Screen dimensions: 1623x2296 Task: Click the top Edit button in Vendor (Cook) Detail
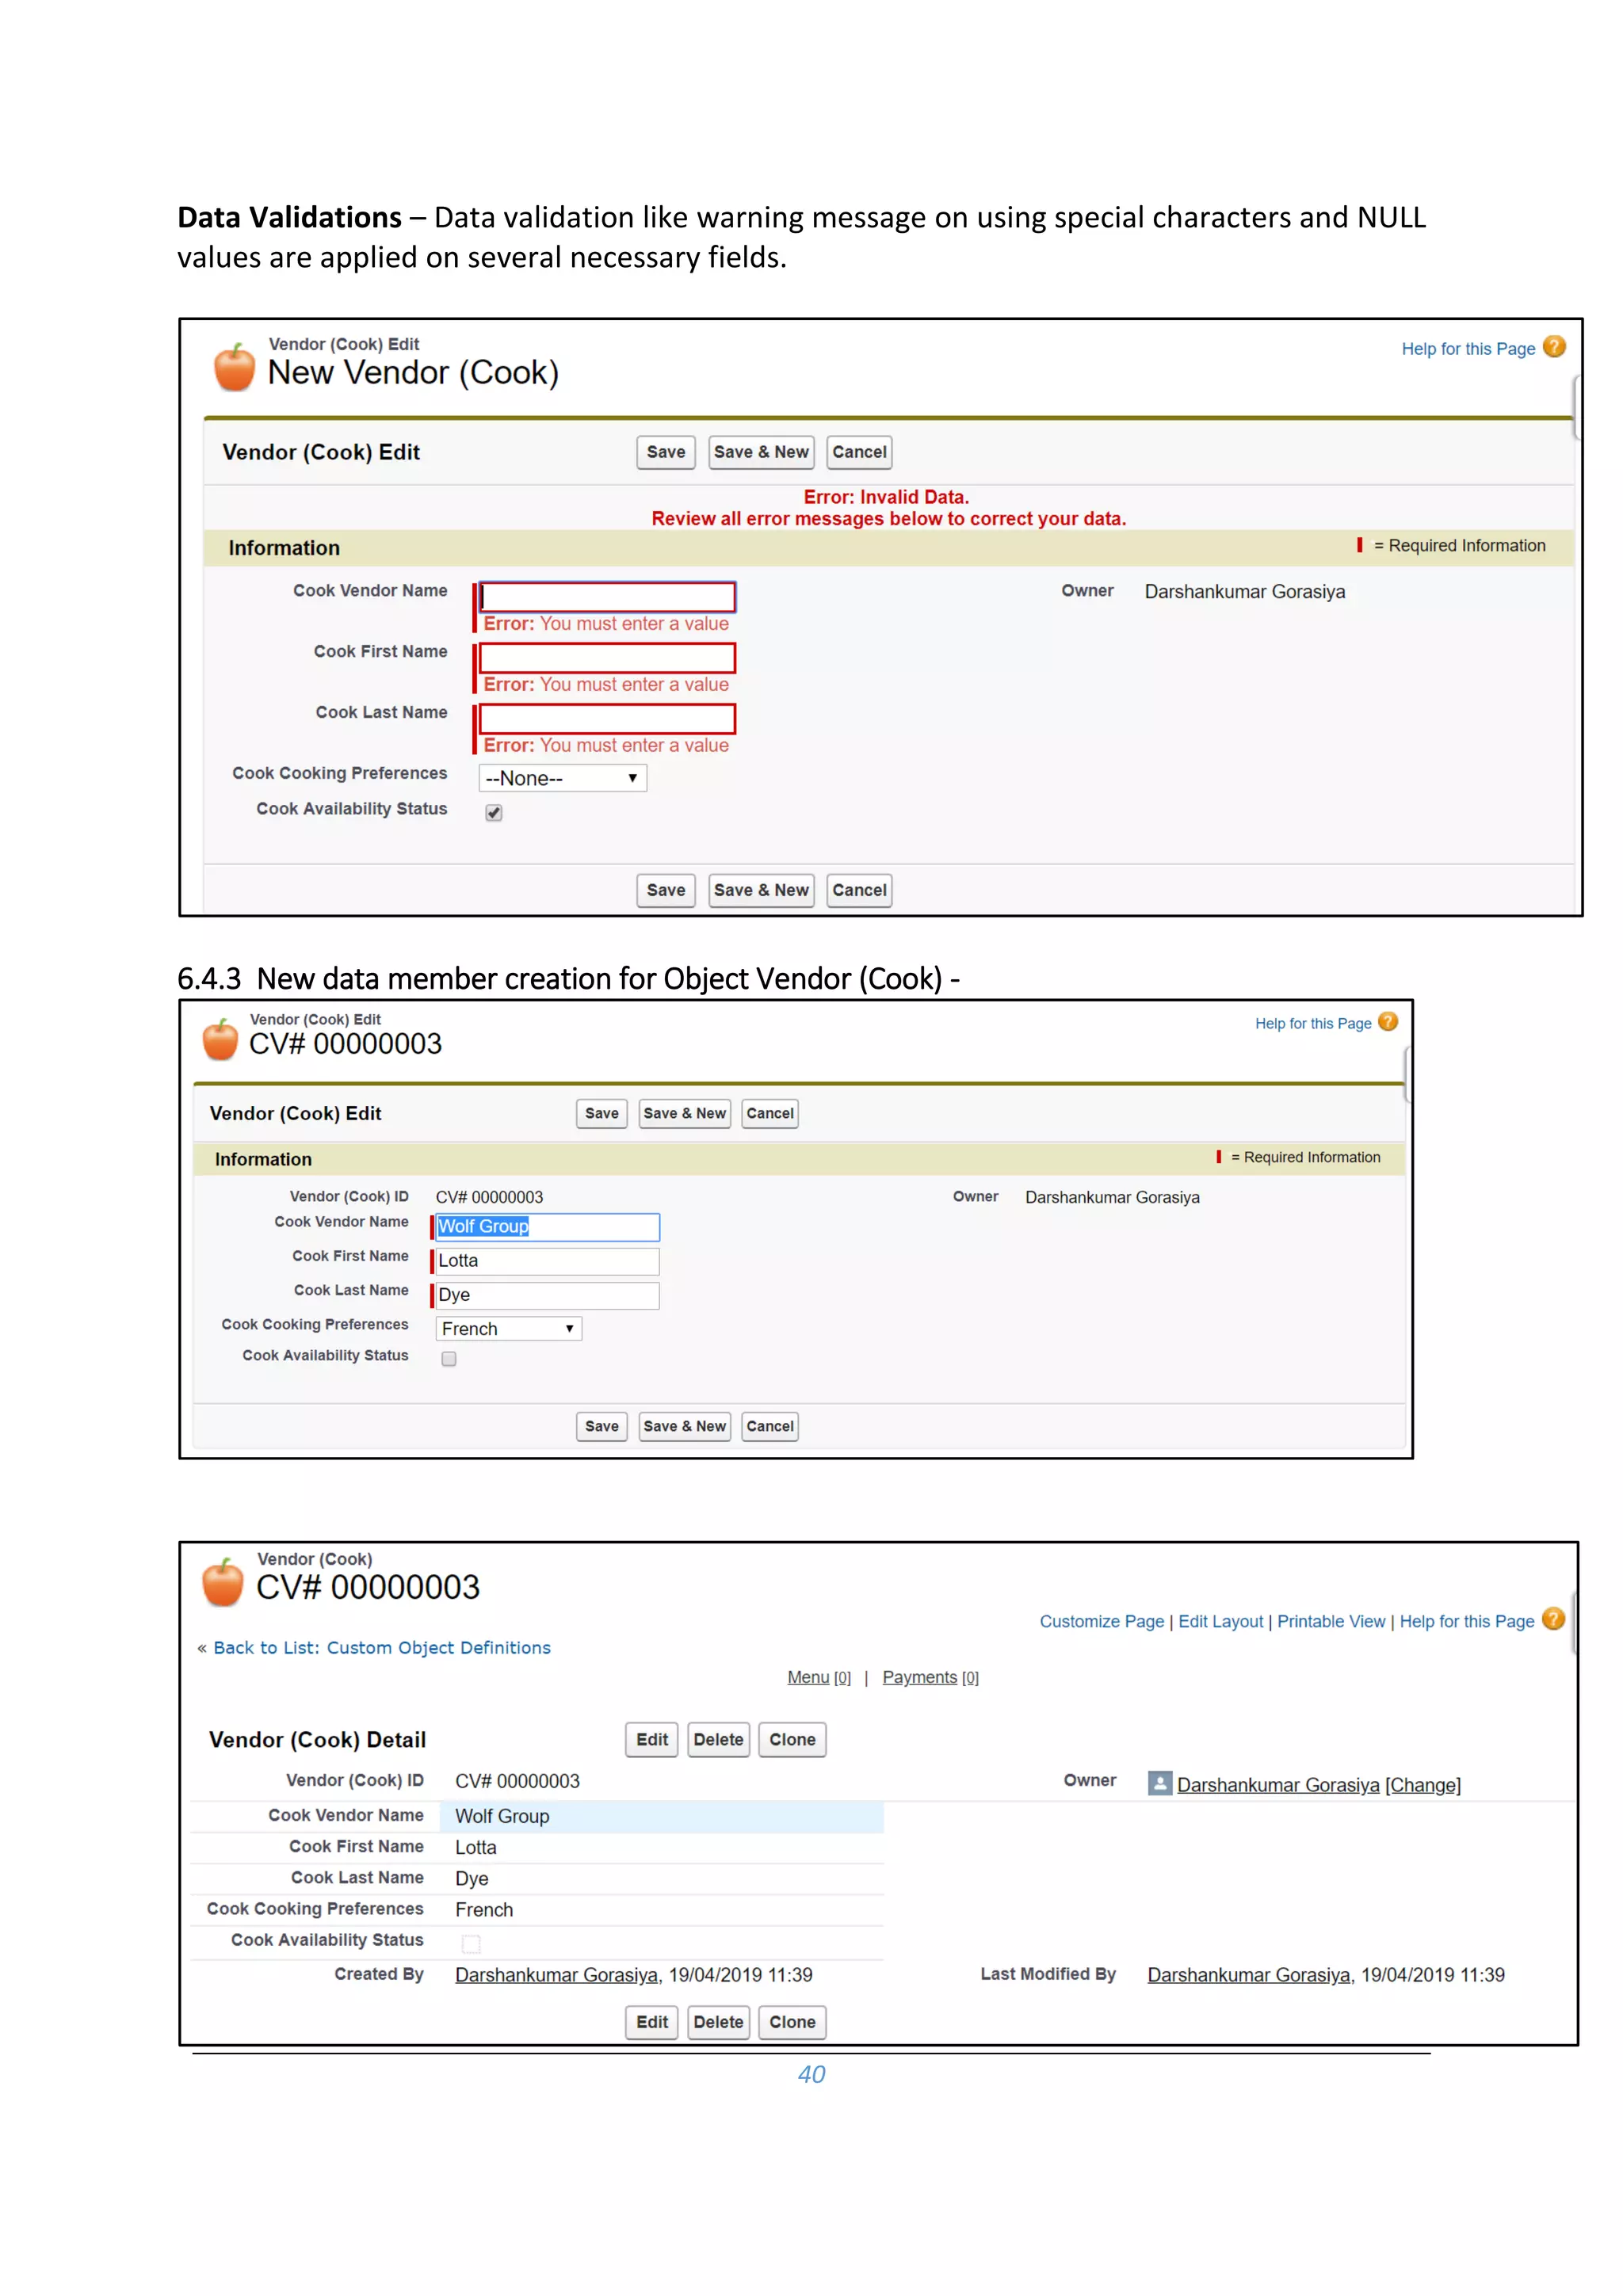[652, 1739]
